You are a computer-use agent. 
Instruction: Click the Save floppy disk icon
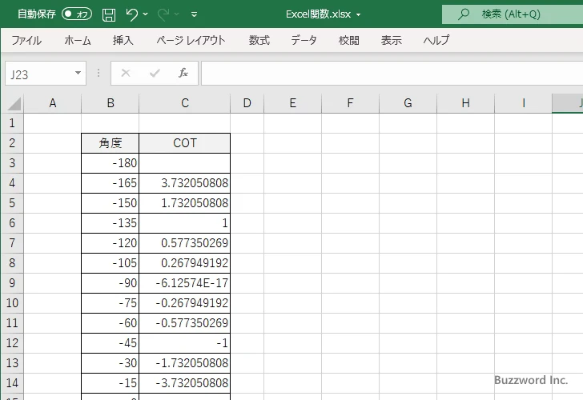tap(109, 14)
